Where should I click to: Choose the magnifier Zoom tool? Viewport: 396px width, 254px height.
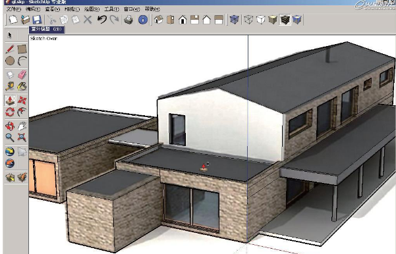coord(10,138)
